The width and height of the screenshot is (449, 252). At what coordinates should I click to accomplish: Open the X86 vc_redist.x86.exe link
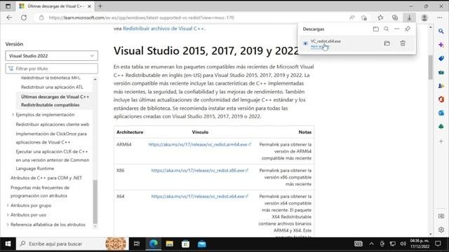[x=199, y=171]
